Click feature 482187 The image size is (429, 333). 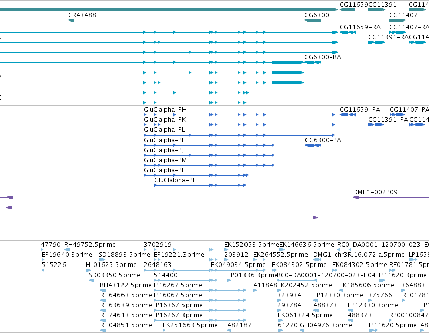[x=229, y=330]
